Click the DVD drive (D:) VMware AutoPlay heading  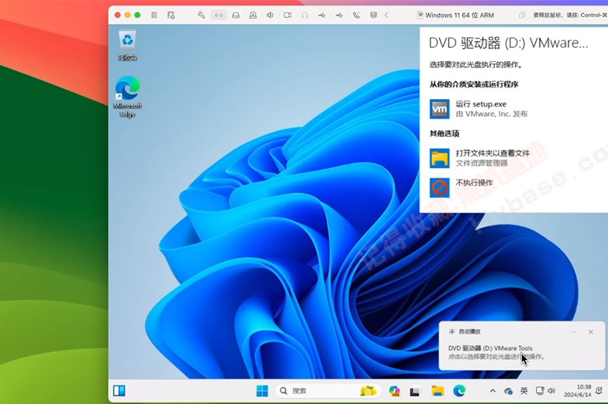(508, 43)
